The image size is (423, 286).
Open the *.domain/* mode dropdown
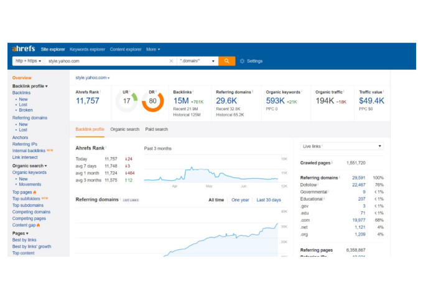pyautogui.click(x=197, y=61)
